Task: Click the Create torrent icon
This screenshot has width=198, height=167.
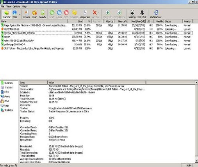Action: pos(27,14)
